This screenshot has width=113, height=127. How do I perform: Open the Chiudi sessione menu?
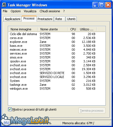pos(50,11)
